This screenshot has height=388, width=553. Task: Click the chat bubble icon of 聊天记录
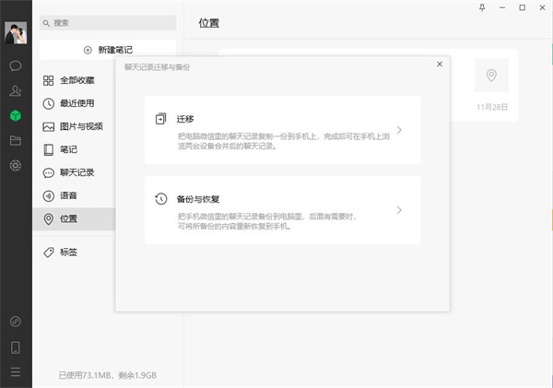click(48, 173)
